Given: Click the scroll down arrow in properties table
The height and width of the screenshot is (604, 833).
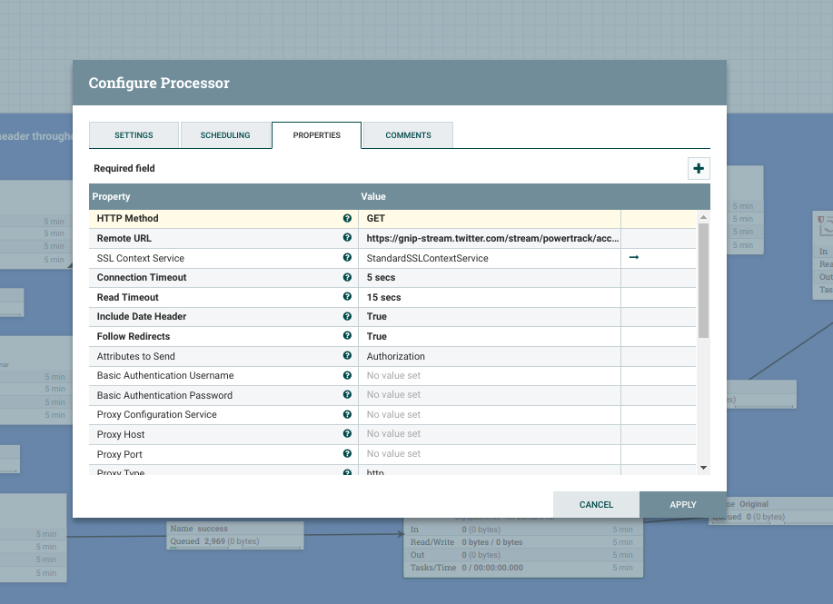Looking at the screenshot, I should pyautogui.click(x=703, y=467).
